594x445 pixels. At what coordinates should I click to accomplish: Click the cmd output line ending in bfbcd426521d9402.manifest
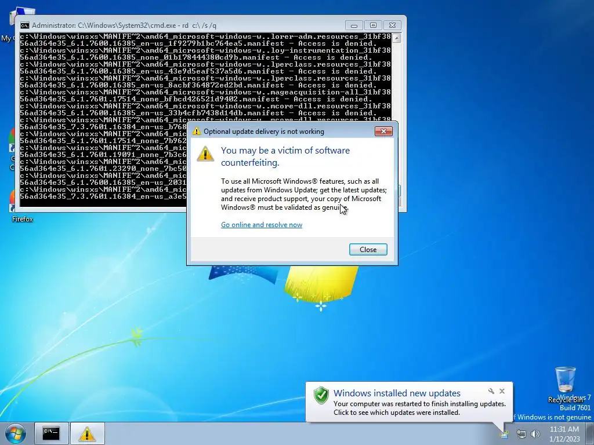[196, 99]
